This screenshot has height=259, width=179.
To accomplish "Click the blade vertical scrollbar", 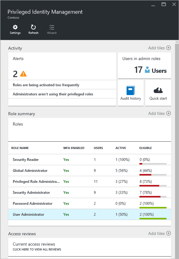I will pos(177,151).
